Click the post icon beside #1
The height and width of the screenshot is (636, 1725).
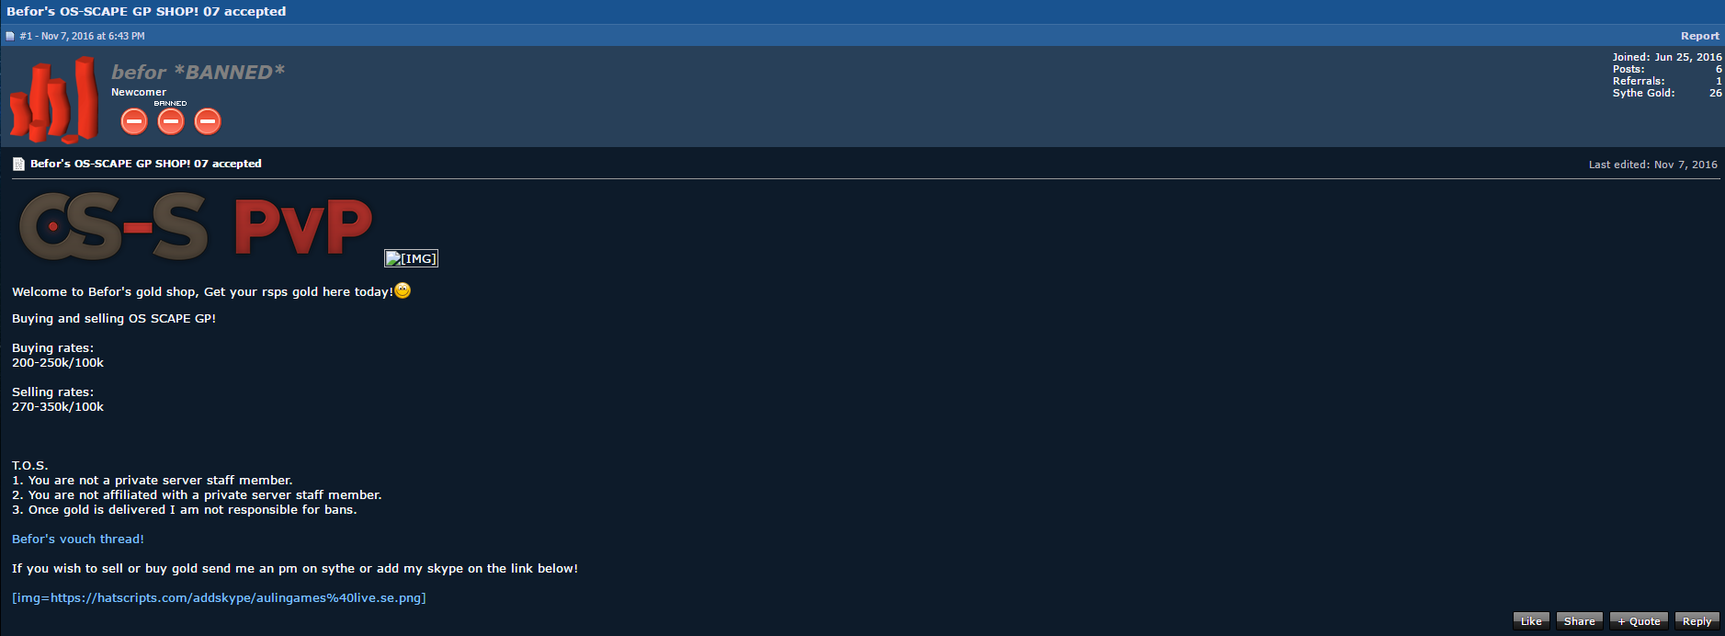[10, 36]
